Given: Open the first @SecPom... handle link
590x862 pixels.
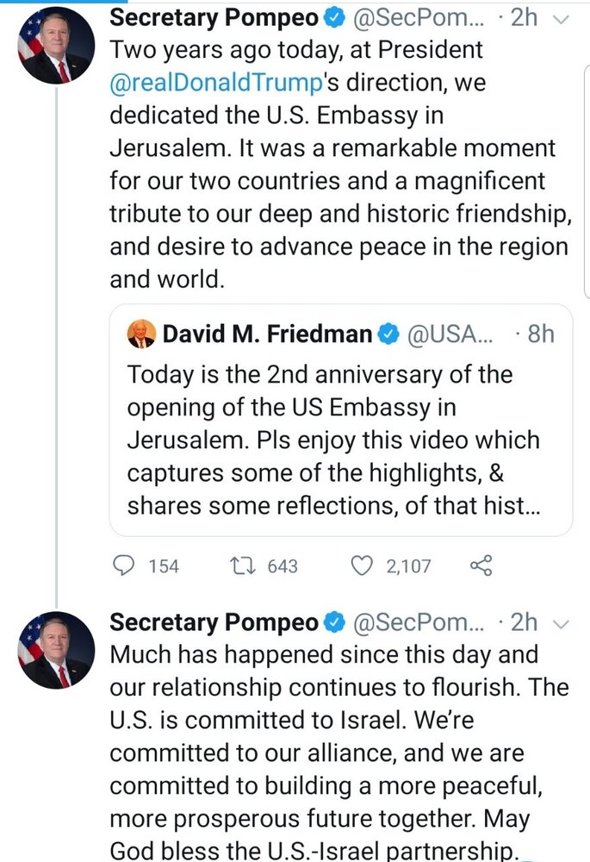Looking at the screenshot, I should [x=419, y=18].
